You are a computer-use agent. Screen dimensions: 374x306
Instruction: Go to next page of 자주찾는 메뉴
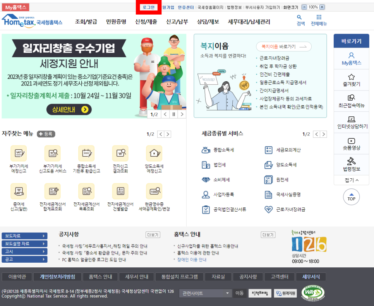[x=168, y=134]
